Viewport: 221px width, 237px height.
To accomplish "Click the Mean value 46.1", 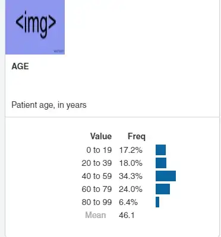I will 127,215.
